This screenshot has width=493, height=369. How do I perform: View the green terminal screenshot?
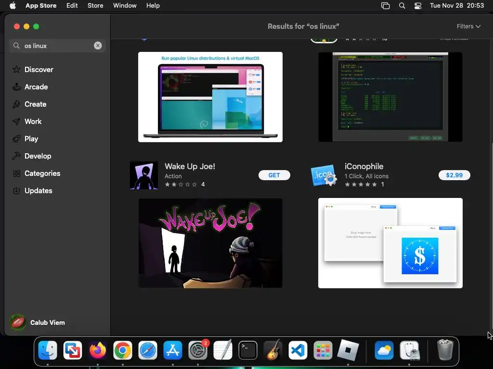(x=390, y=97)
